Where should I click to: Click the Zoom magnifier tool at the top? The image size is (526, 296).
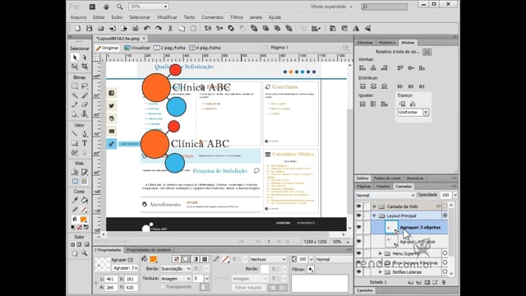119,7
